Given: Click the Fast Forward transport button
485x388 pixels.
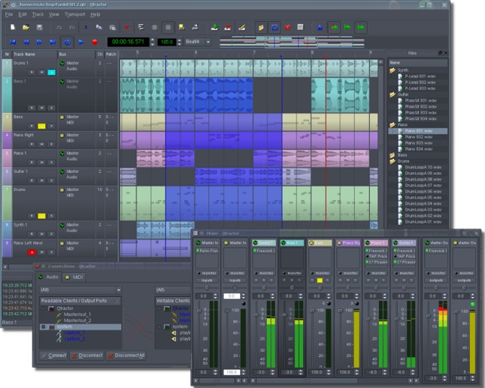Looking at the screenshot, I should tap(39, 42).
